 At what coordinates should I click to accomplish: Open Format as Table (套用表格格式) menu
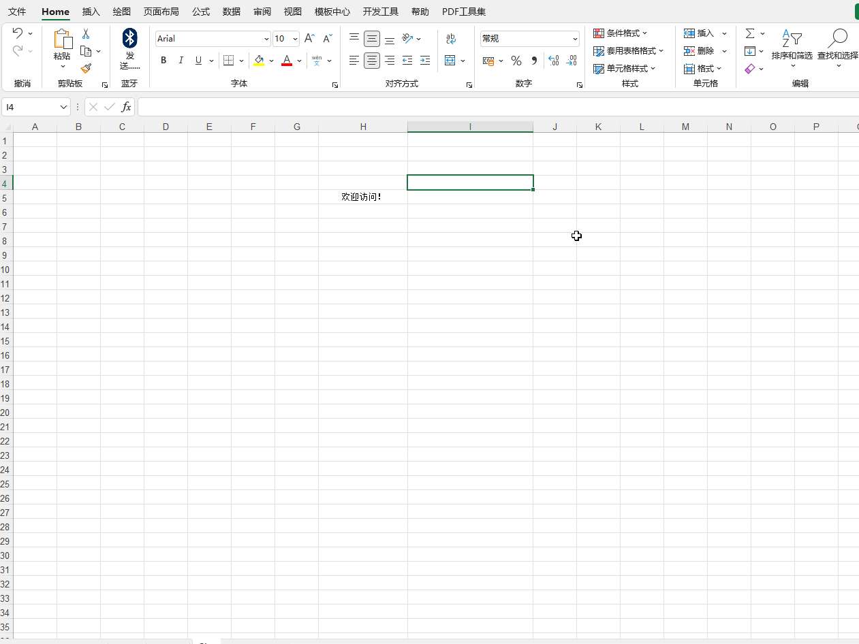pos(628,51)
